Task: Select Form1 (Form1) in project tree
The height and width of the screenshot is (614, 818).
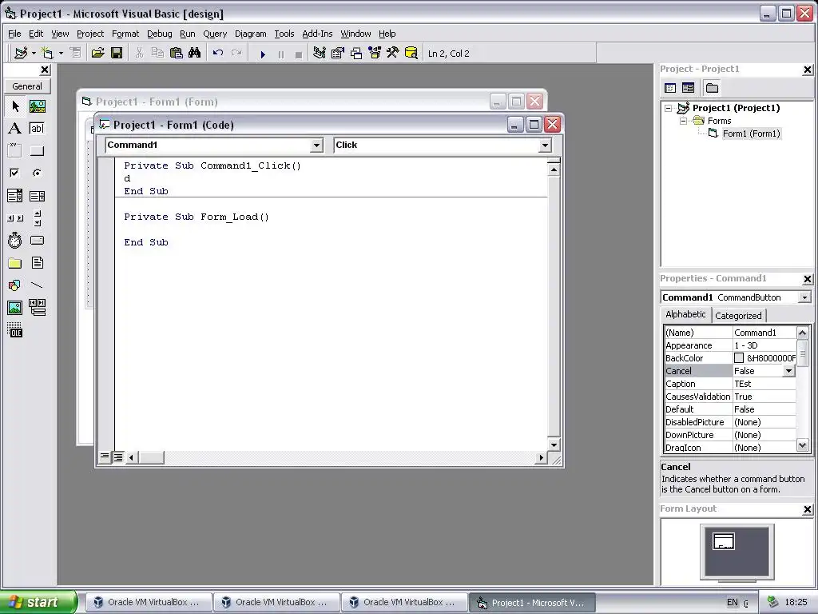Action: [x=751, y=134]
